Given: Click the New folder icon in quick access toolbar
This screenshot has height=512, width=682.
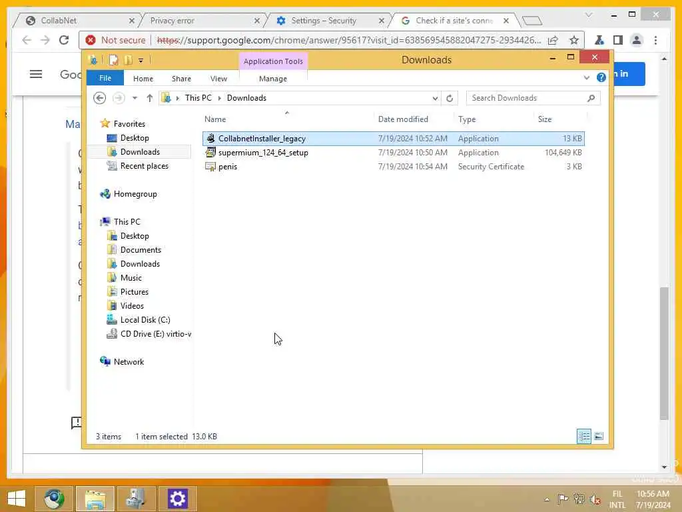Looking at the screenshot, I should (128, 60).
